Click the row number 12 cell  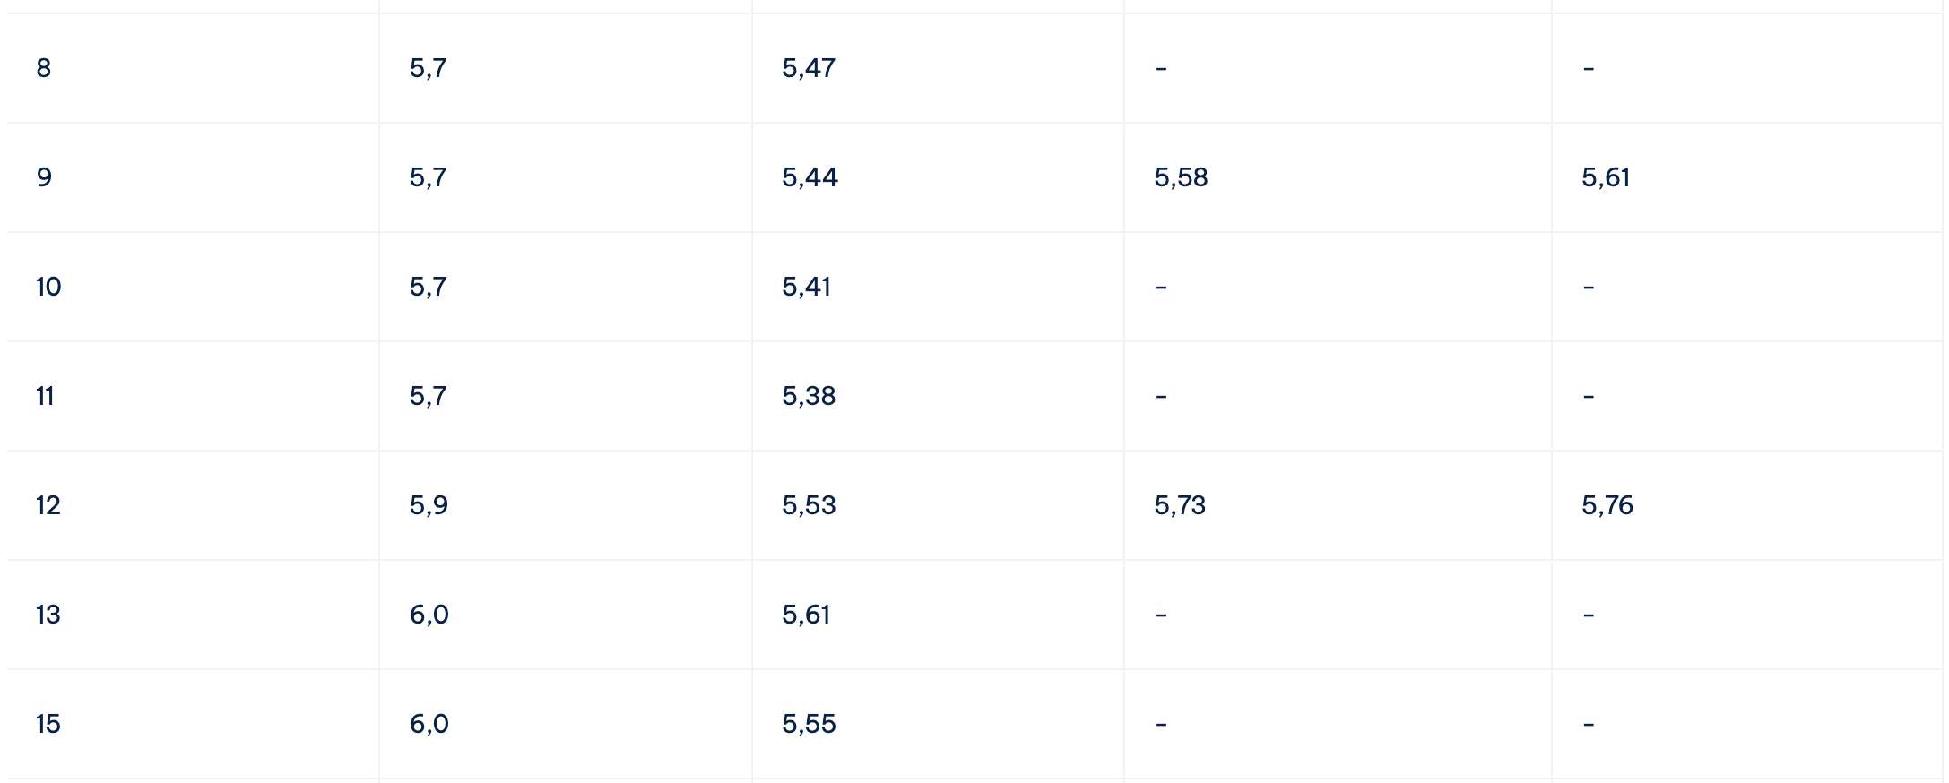(x=193, y=505)
